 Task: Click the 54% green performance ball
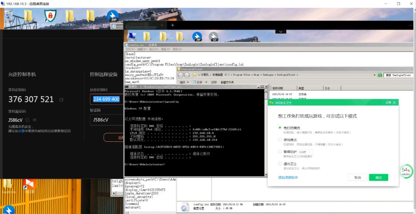pos(406,171)
